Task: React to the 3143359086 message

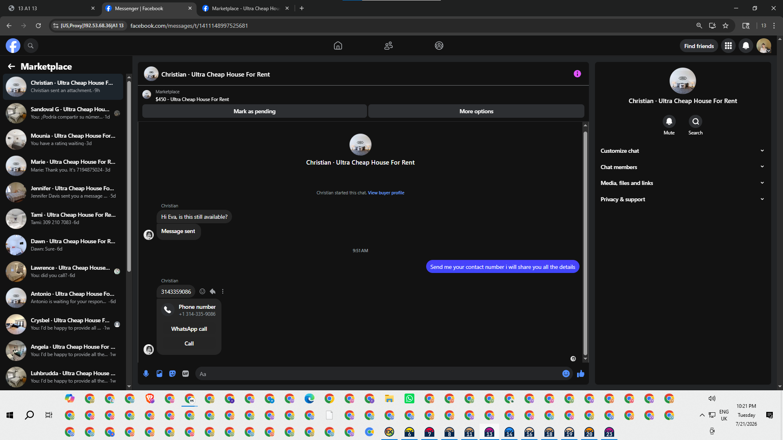Action: 202,291
